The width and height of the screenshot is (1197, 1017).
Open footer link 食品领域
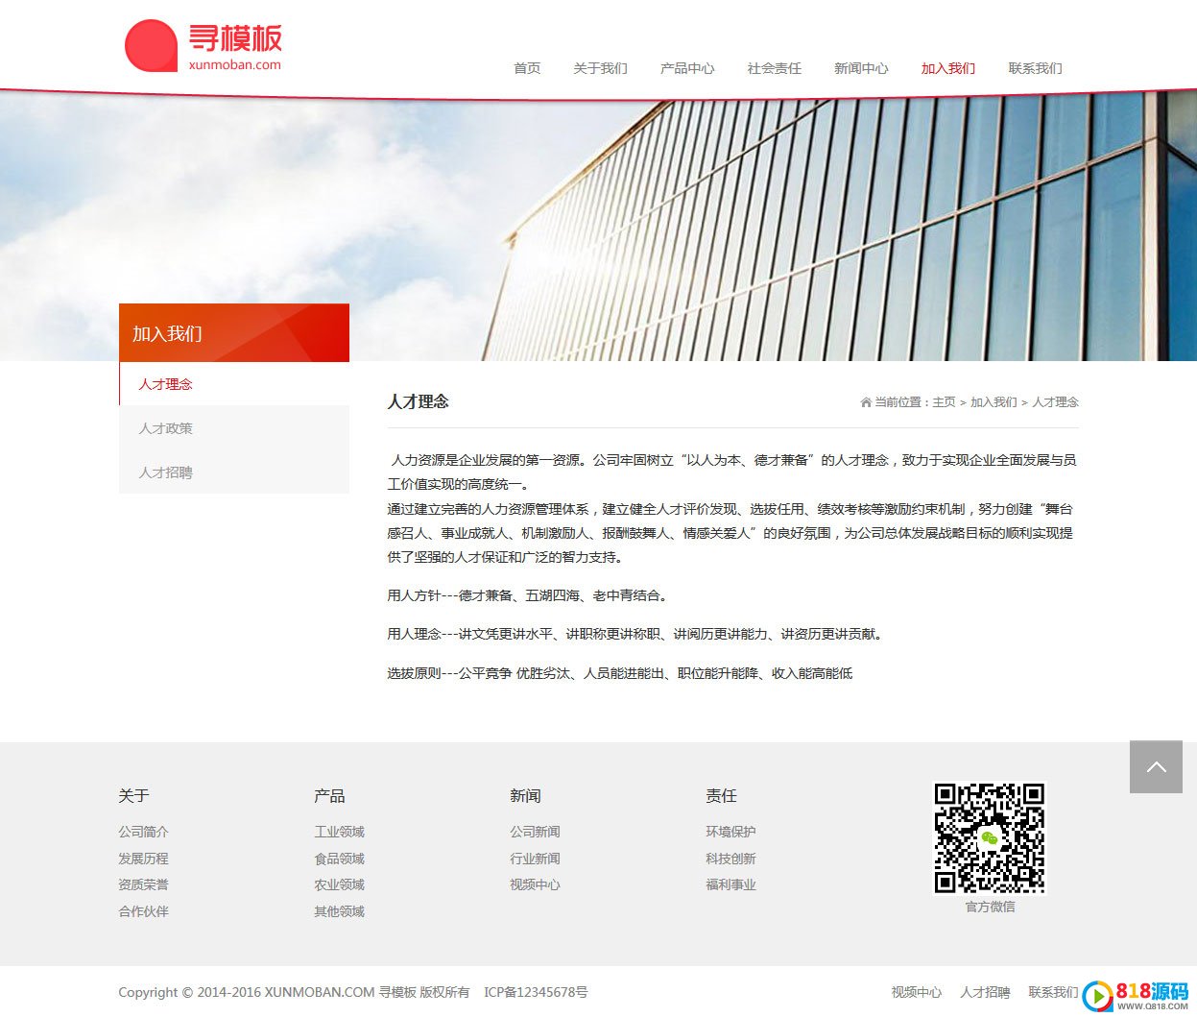(339, 859)
